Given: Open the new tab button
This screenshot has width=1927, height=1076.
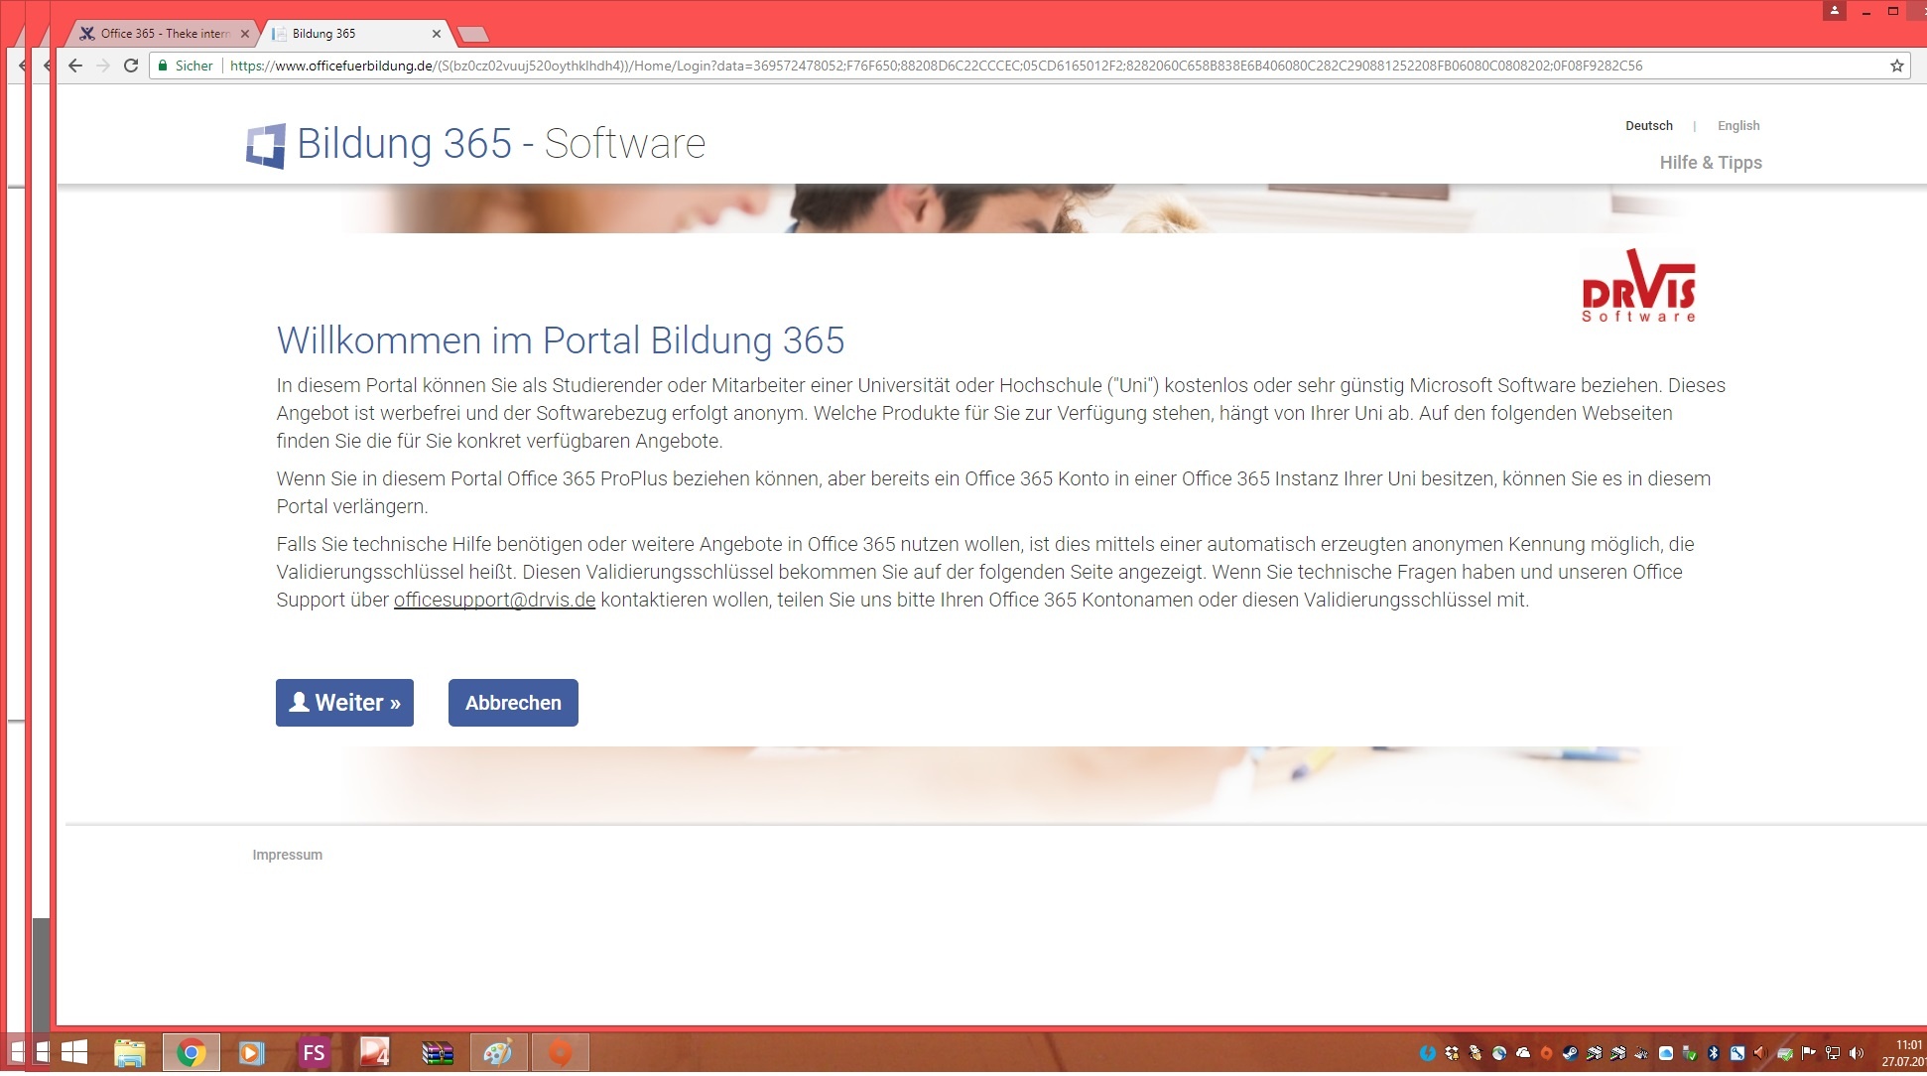Looking at the screenshot, I should tap(473, 35).
